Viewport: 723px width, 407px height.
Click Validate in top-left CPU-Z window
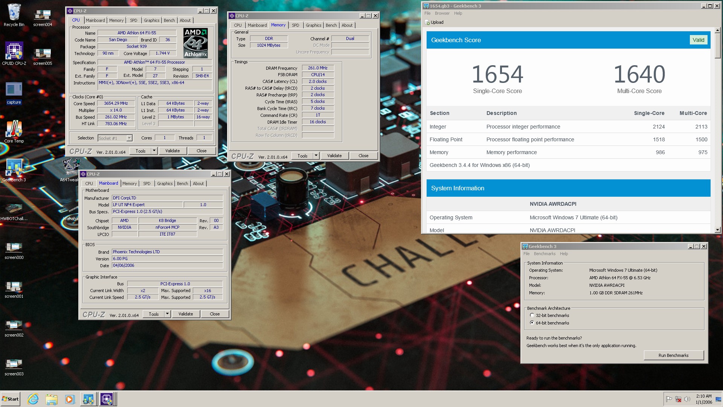click(x=172, y=151)
